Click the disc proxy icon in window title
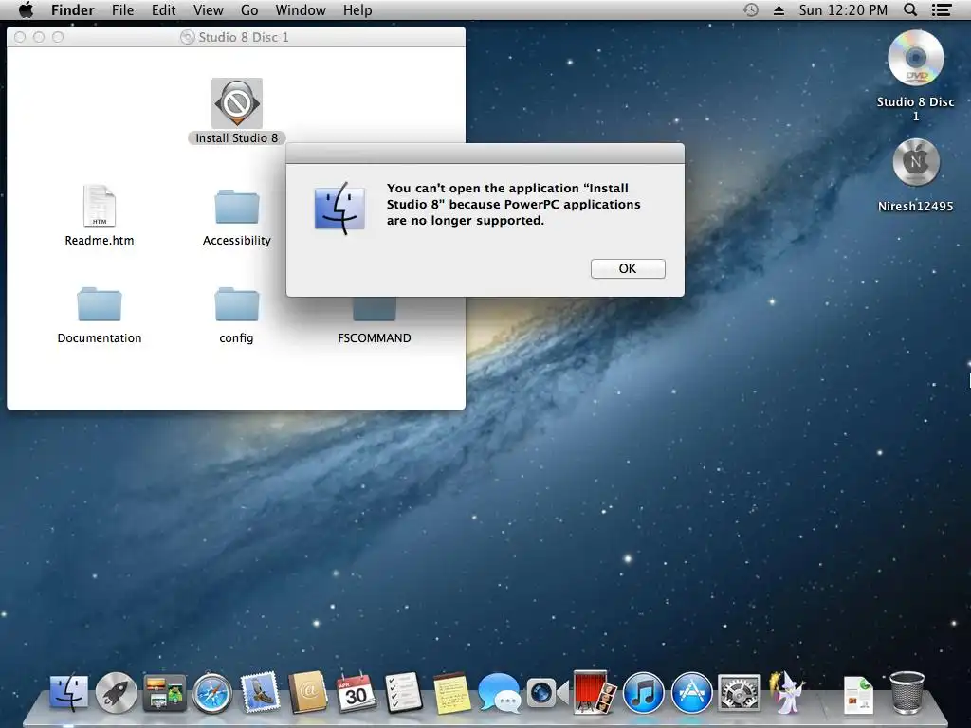971x728 pixels. [187, 37]
